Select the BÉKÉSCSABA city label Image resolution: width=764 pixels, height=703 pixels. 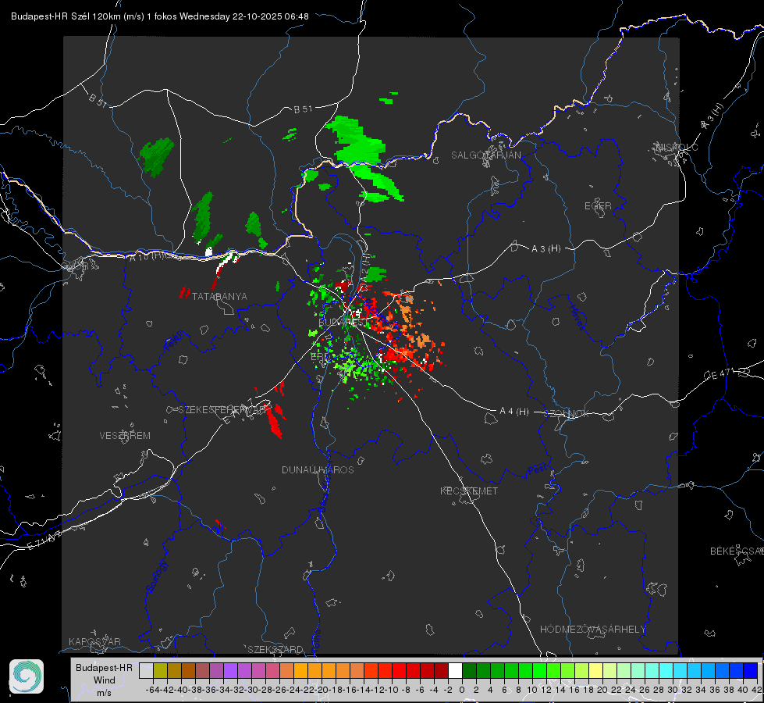pos(737,551)
